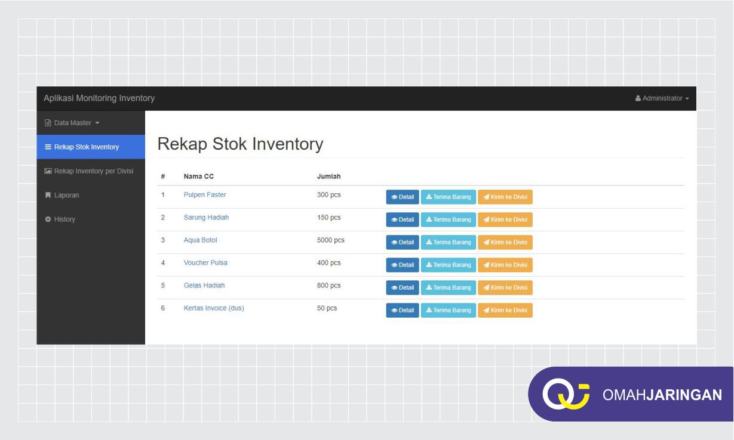Click the eye icon on Pulpen Faster's Detail button
This screenshot has width=734, height=440.
tap(395, 197)
